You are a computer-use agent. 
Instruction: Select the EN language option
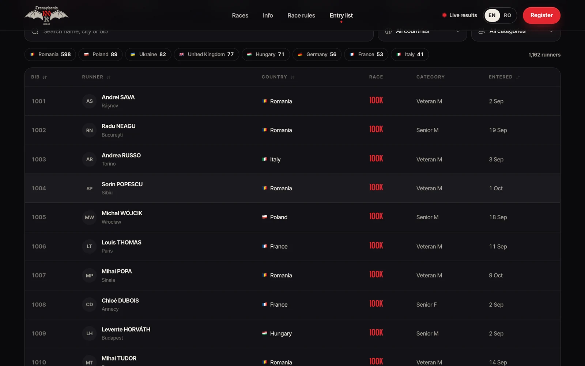[492, 15]
